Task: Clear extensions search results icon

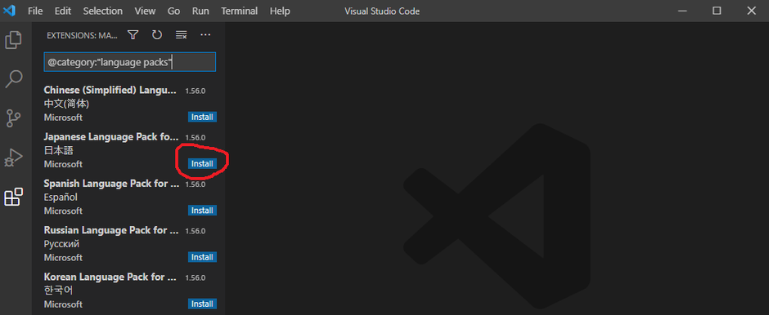Action: point(182,35)
